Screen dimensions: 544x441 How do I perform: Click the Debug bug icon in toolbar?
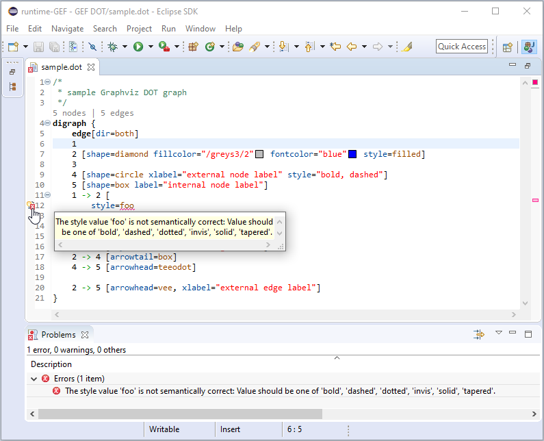pos(113,47)
